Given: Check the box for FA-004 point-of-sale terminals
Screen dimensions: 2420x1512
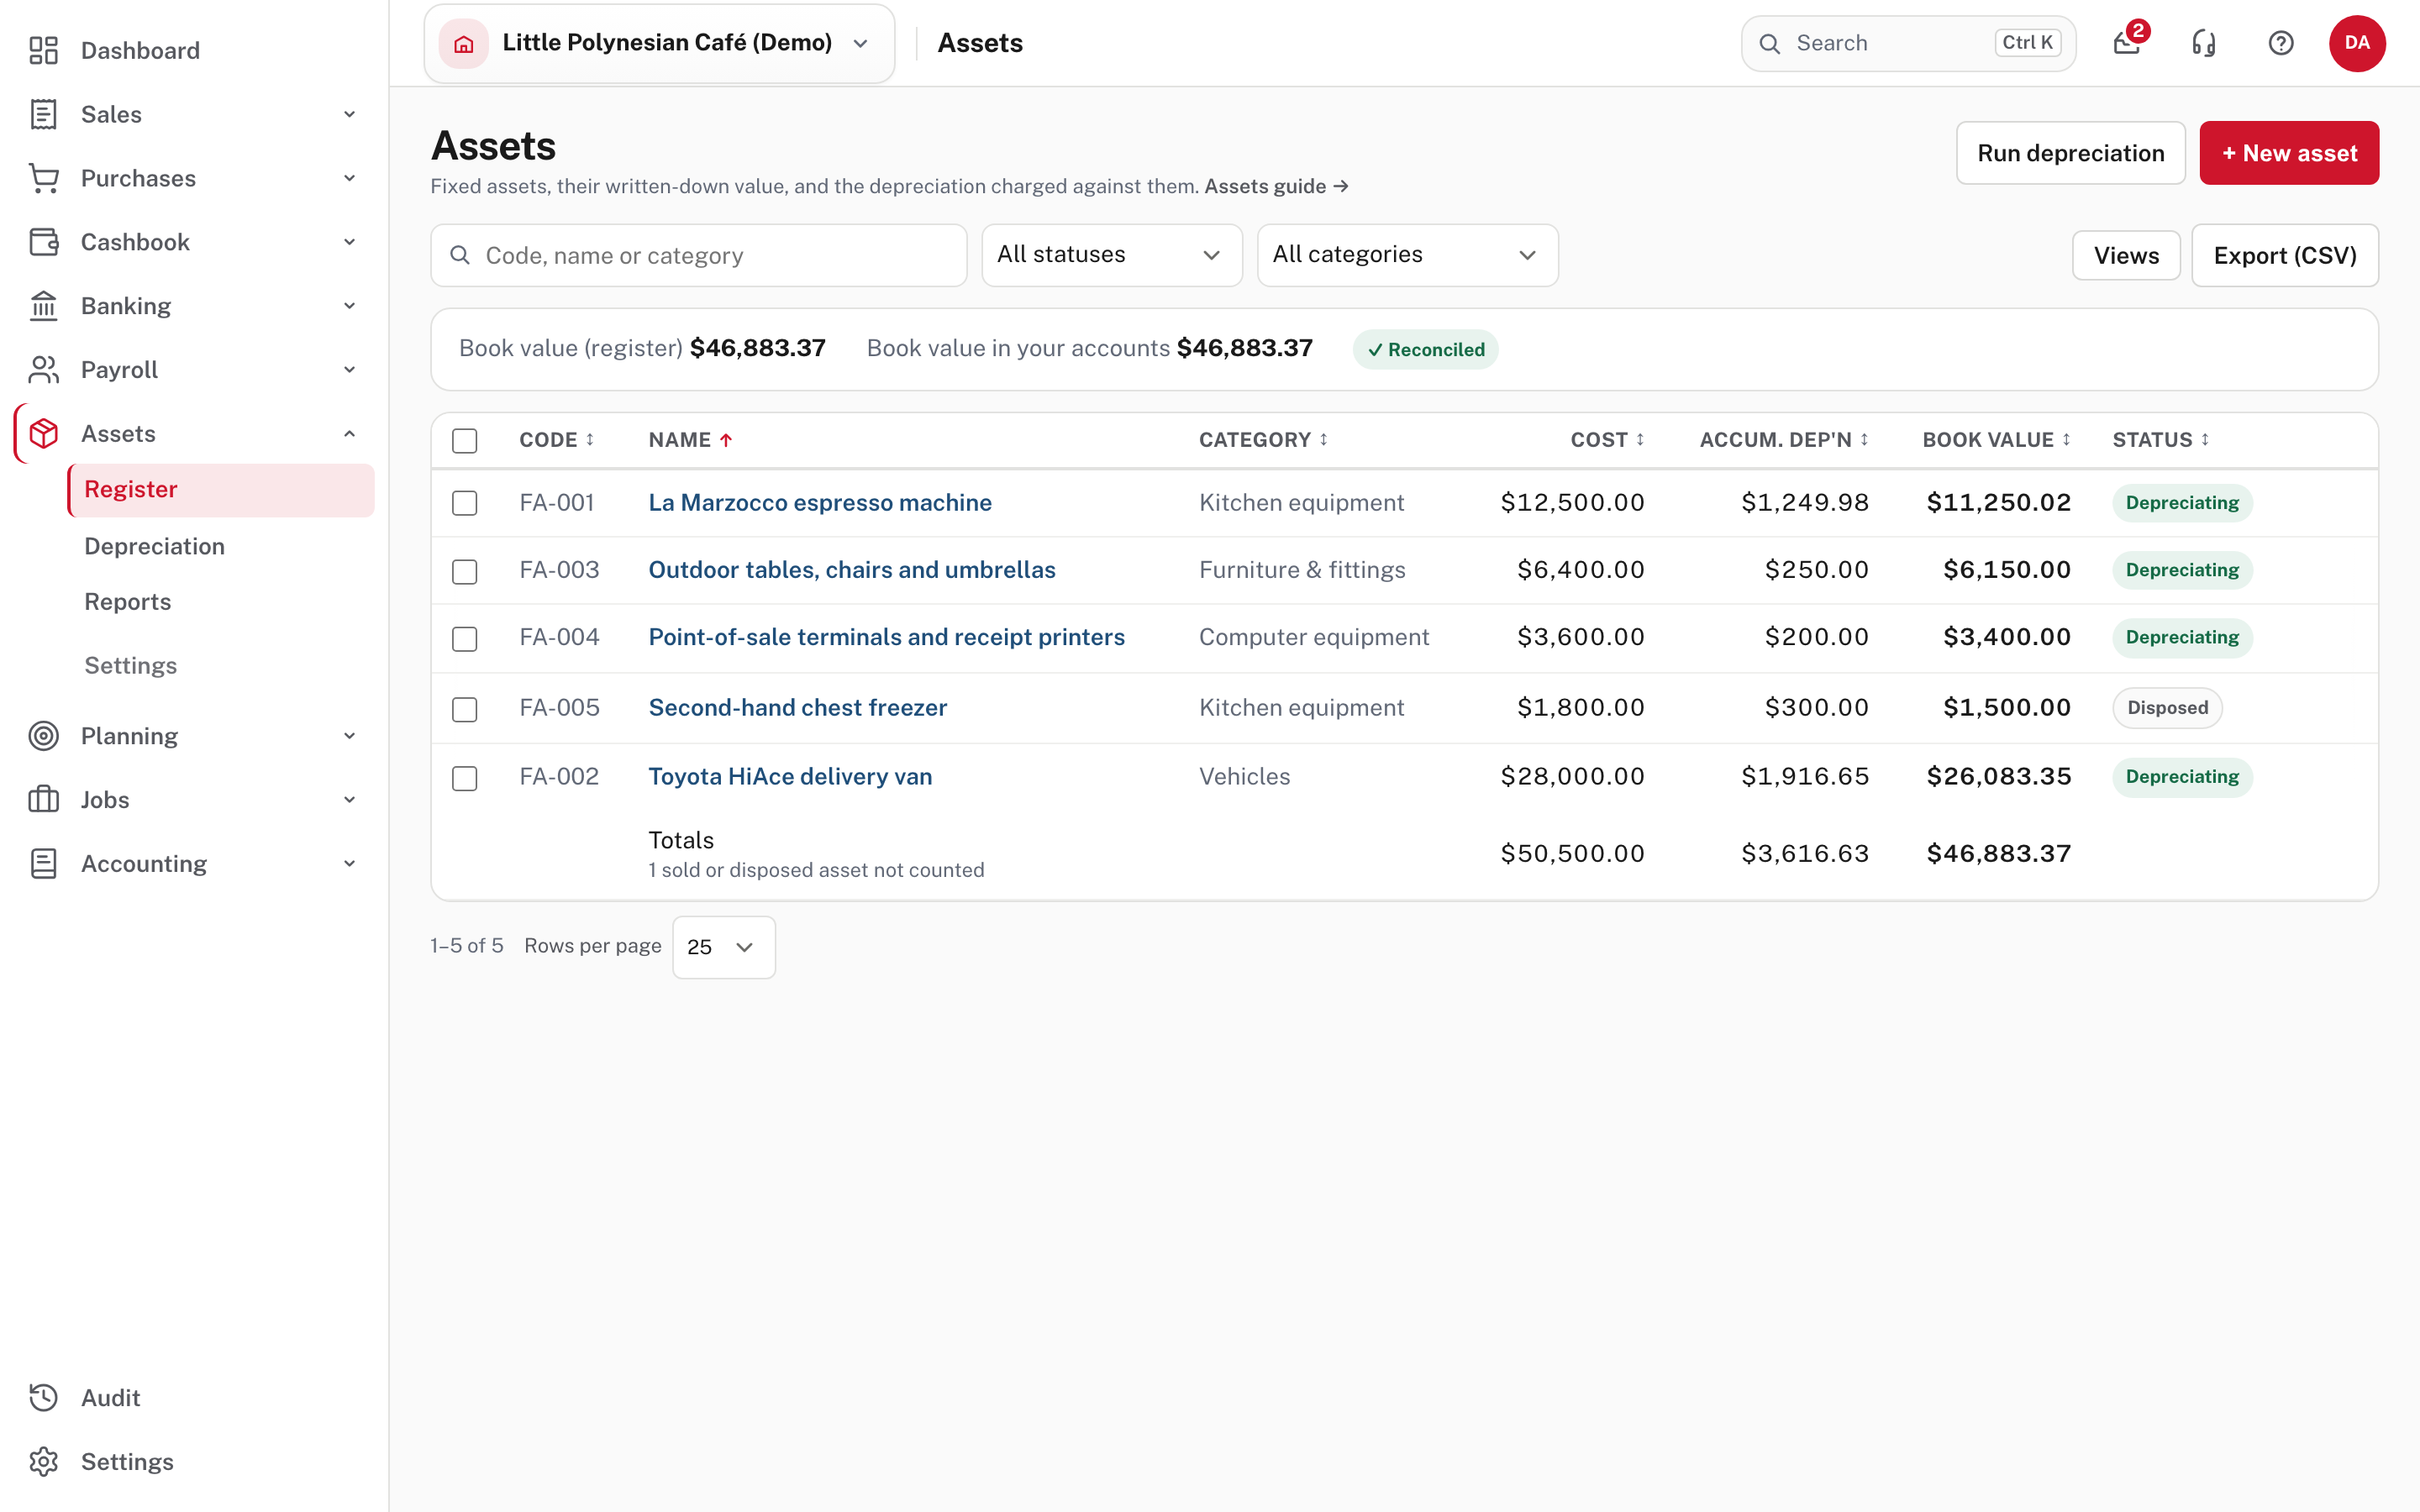Looking at the screenshot, I should (x=465, y=638).
